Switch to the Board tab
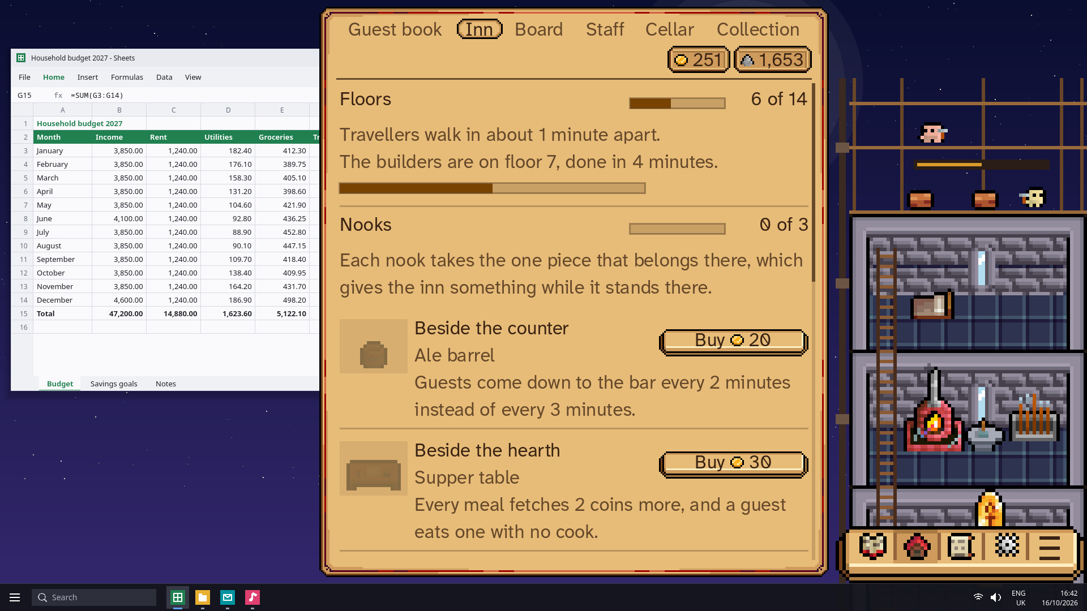1087x611 pixels. click(538, 29)
